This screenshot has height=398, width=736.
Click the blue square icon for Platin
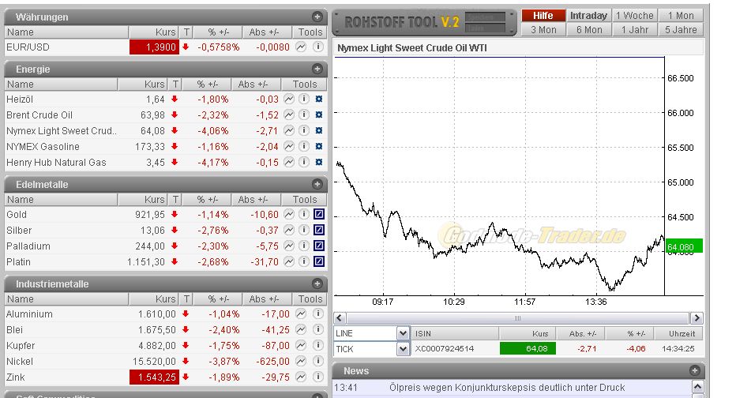tap(319, 261)
